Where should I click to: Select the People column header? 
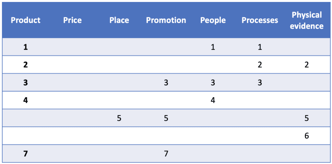tap(213, 20)
